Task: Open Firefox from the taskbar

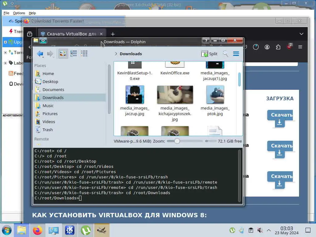Action: (x=37, y=230)
